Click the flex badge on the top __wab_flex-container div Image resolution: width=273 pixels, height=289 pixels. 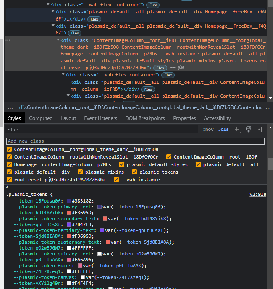pyautogui.click(x=152, y=5)
